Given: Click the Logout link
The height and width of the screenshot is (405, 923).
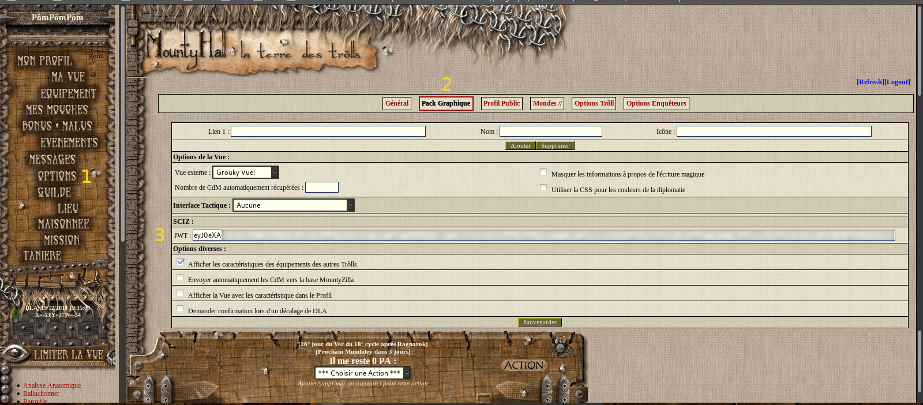Looking at the screenshot, I should (x=898, y=82).
